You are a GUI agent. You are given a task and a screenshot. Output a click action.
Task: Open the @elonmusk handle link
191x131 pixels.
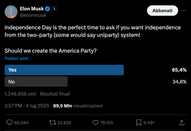coord(33,15)
